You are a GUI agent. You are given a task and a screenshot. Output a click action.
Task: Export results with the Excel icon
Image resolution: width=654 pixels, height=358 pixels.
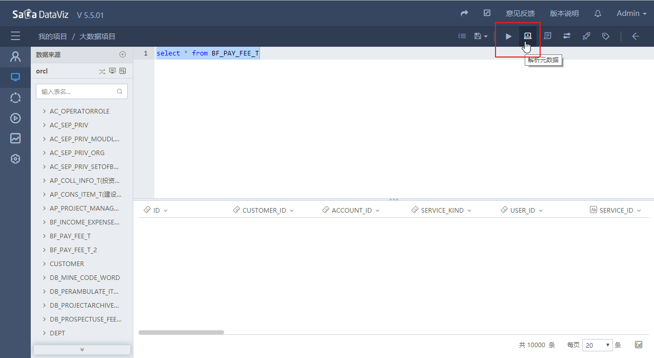639,345
